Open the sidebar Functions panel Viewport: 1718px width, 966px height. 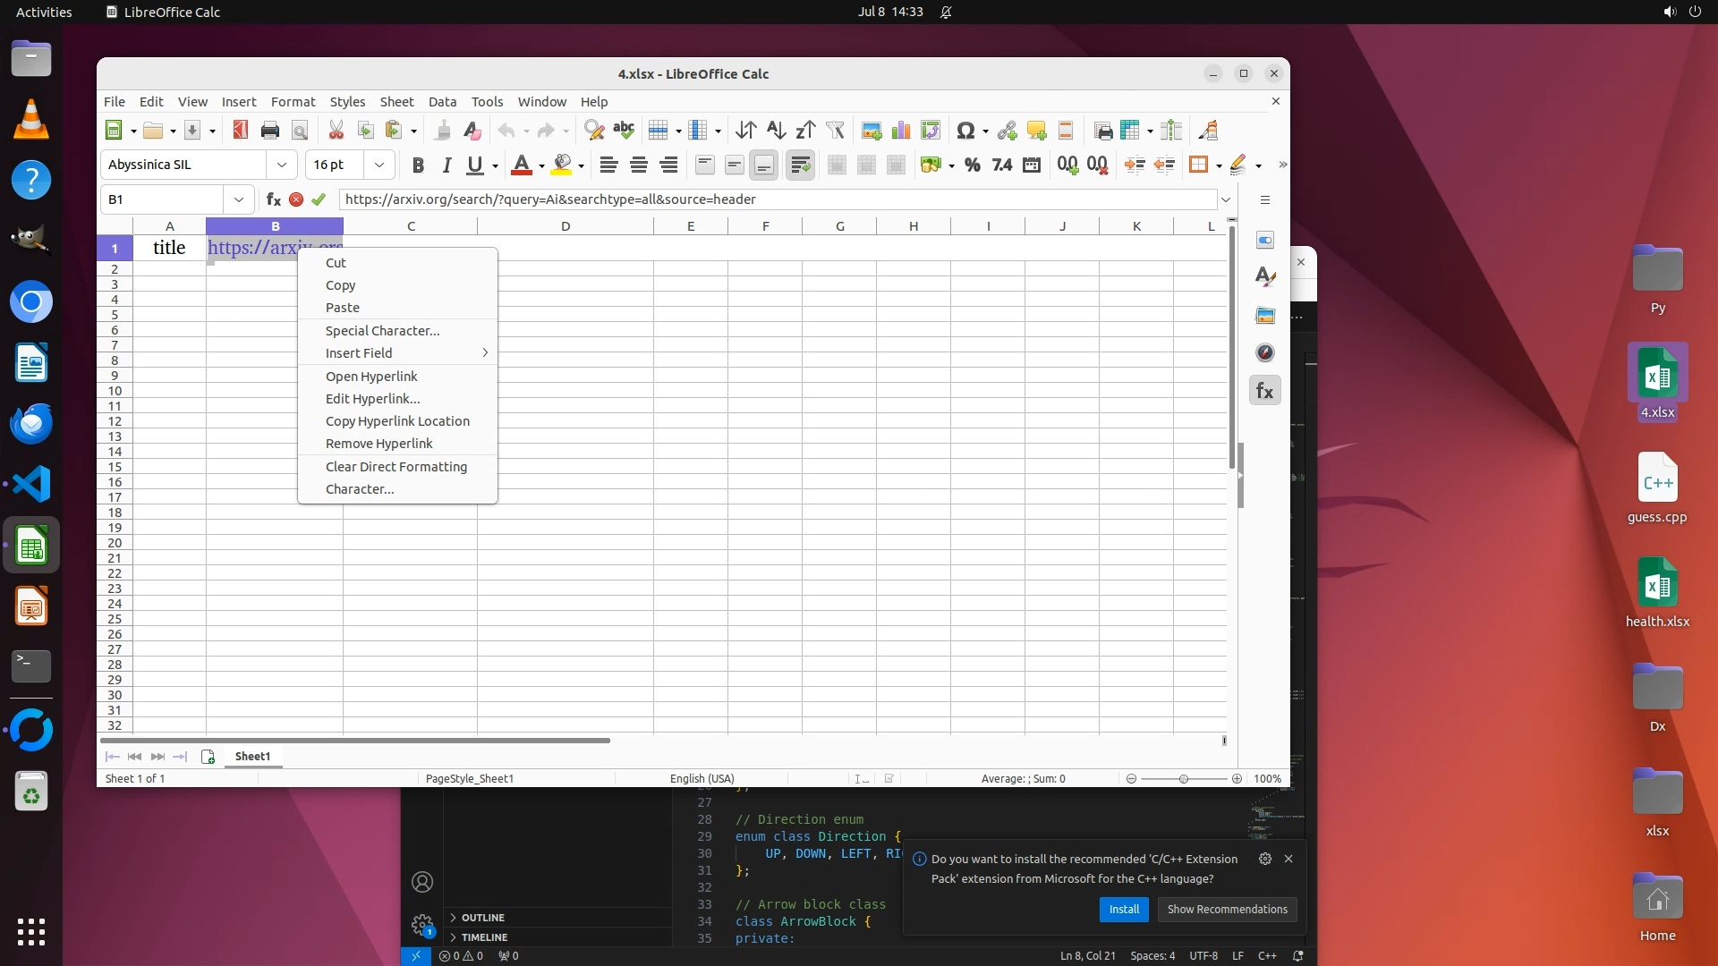[1264, 391]
